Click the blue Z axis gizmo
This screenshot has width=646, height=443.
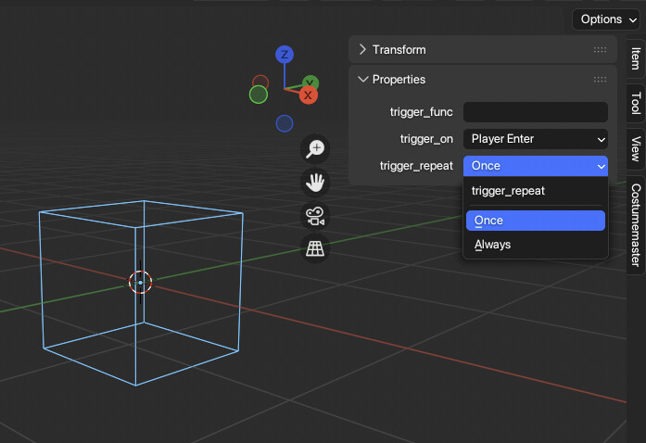point(285,55)
